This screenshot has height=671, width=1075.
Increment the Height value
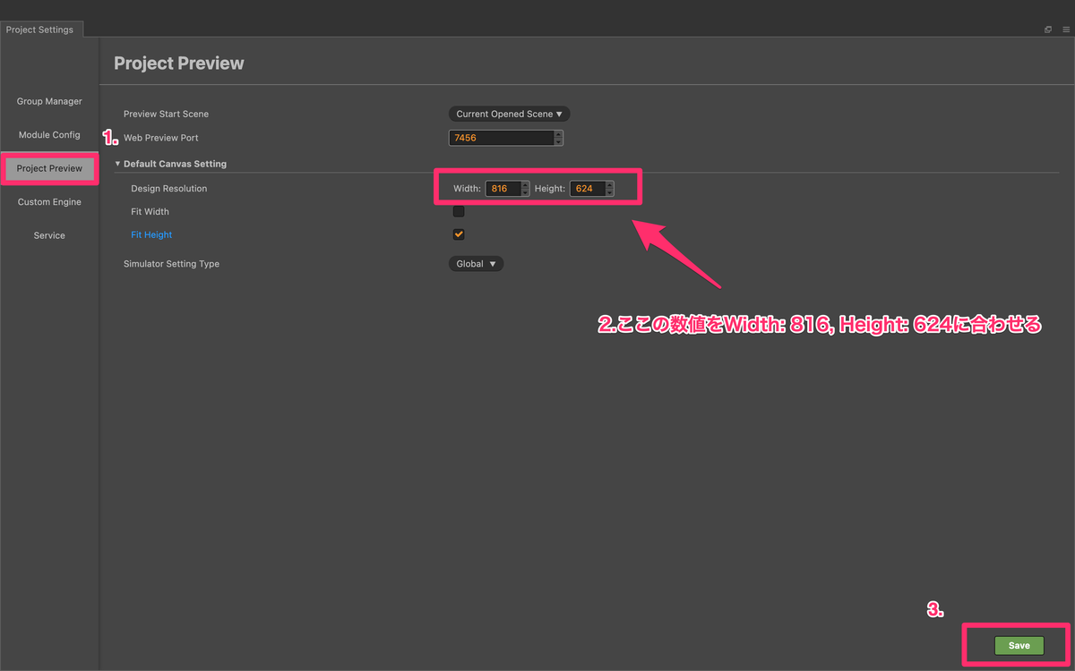(x=610, y=185)
